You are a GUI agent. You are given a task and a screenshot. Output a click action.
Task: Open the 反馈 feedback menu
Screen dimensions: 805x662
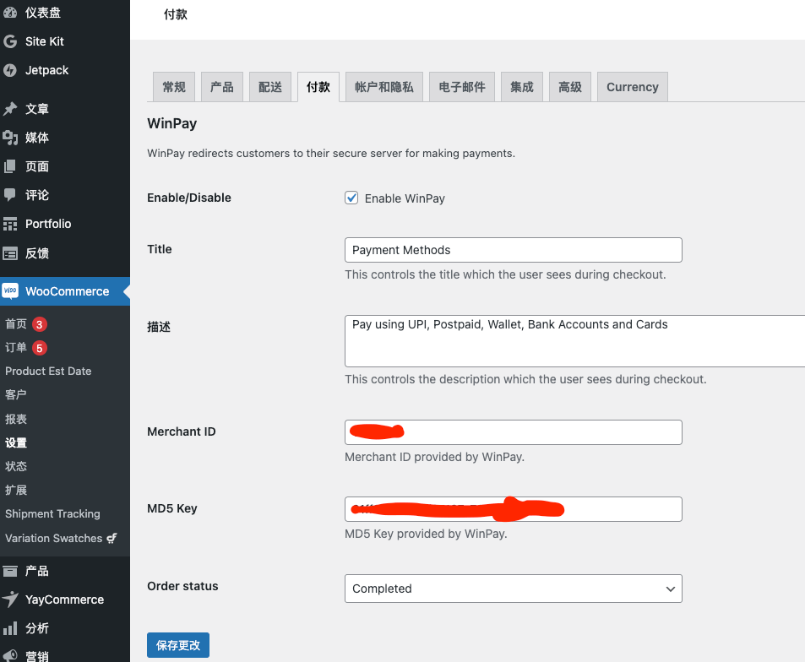pyautogui.click(x=65, y=253)
